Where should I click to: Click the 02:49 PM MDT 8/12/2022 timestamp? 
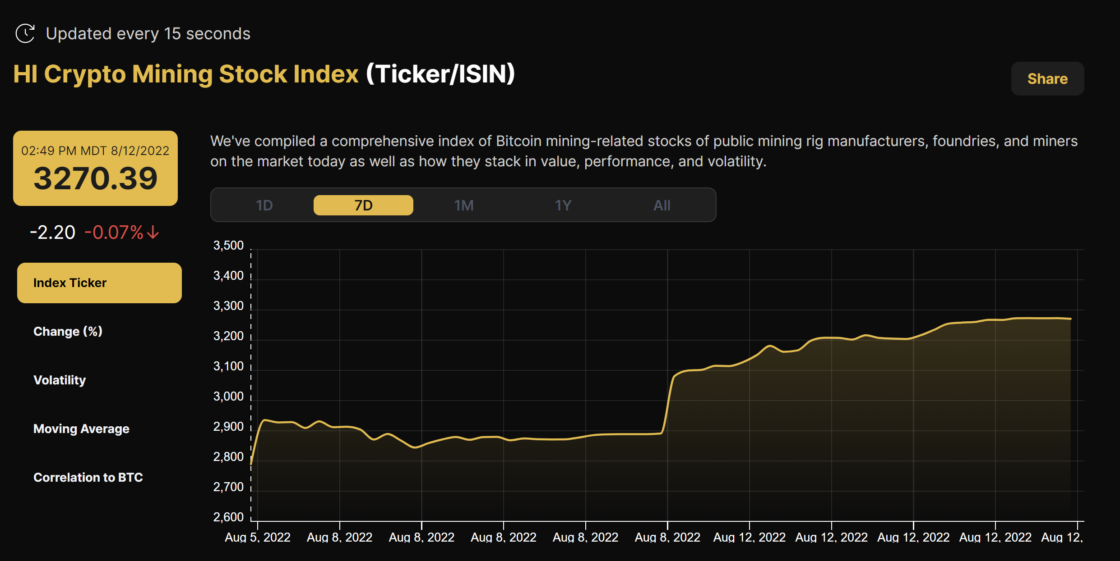pos(95,151)
